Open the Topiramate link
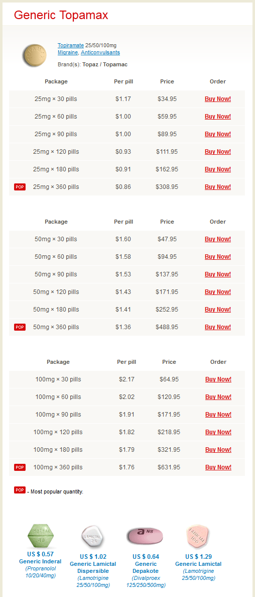This screenshot has width=255, height=597. pyautogui.click(x=71, y=45)
